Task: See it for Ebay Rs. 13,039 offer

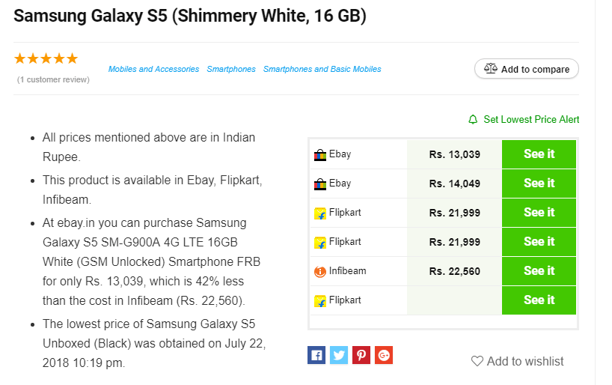Action: point(539,154)
